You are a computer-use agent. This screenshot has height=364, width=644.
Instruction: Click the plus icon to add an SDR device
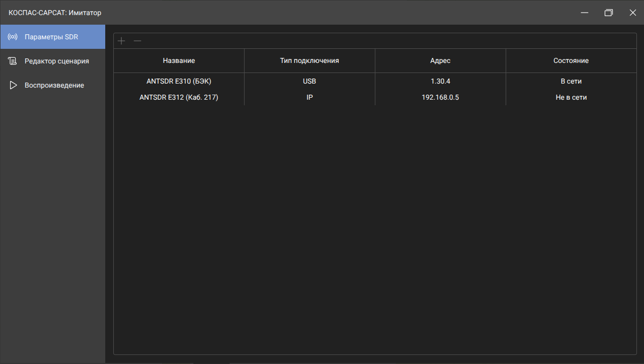(x=121, y=41)
